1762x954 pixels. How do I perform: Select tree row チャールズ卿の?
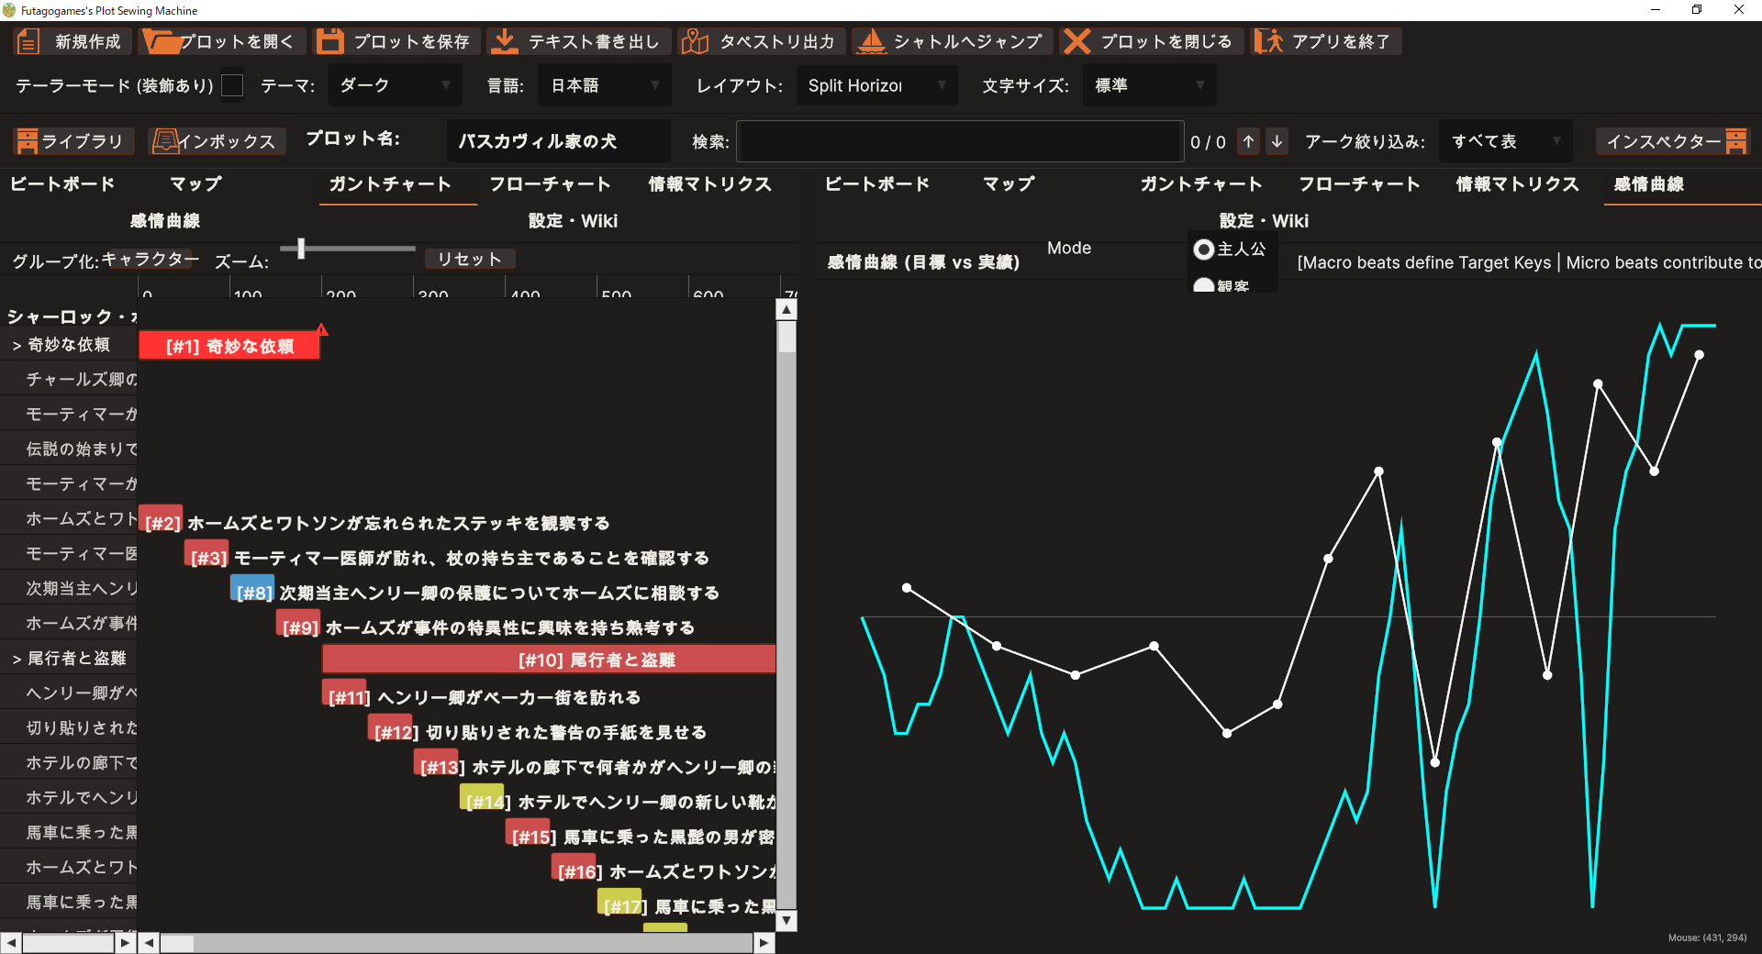click(x=70, y=380)
